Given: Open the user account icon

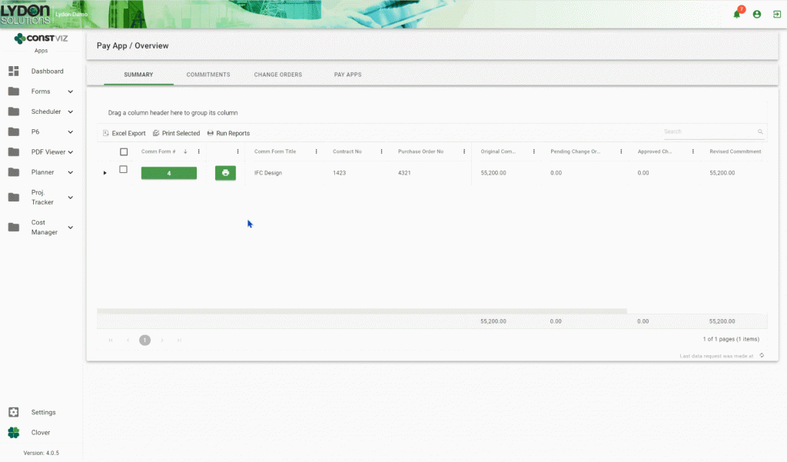Looking at the screenshot, I should coord(755,14).
